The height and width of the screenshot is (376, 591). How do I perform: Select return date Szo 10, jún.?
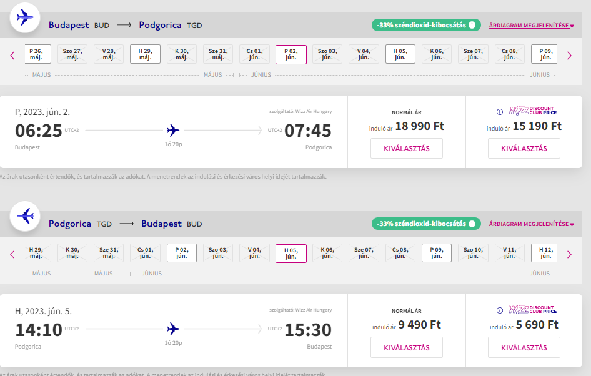(x=473, y=253)
